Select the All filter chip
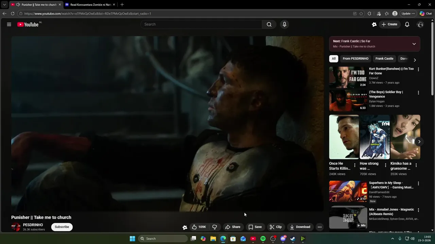The height and width of the screenshot is (244, 435). [x=334, y=59]
